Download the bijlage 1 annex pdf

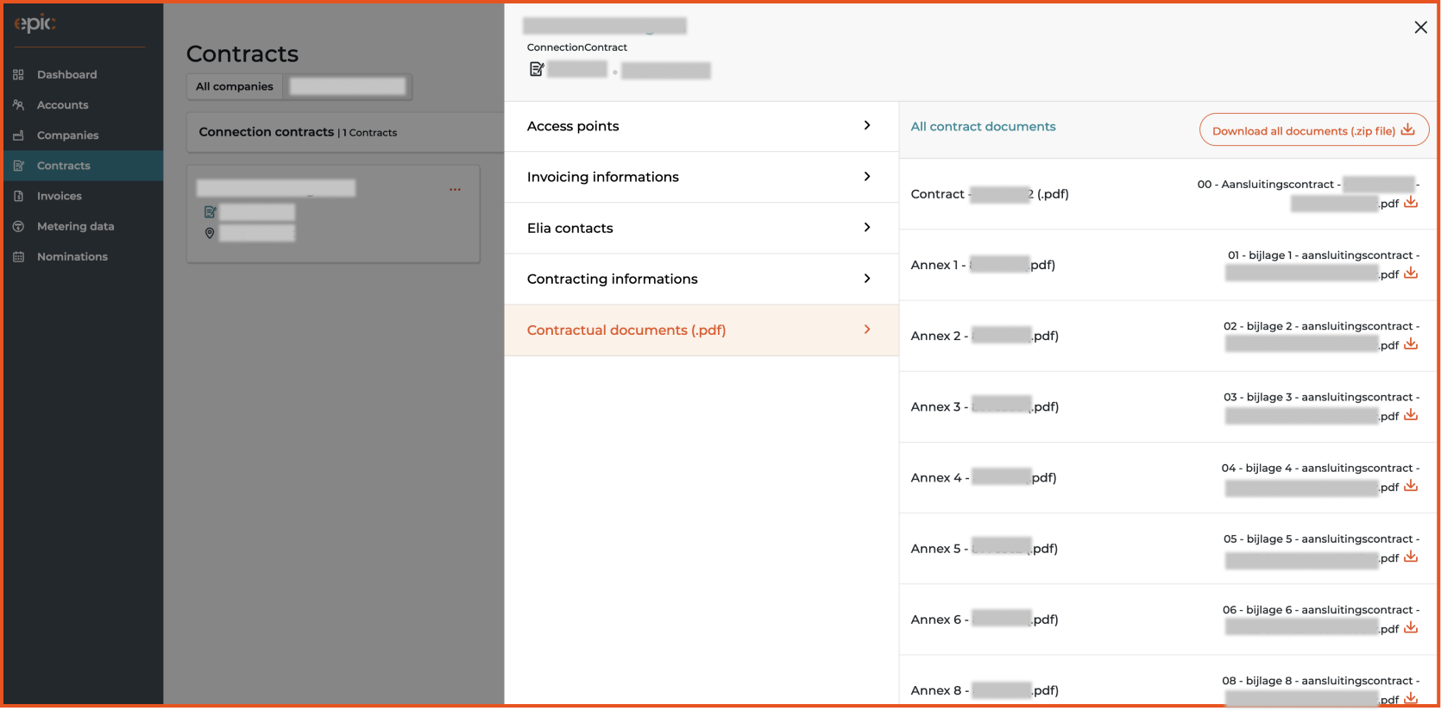(x=1411, y=274)
